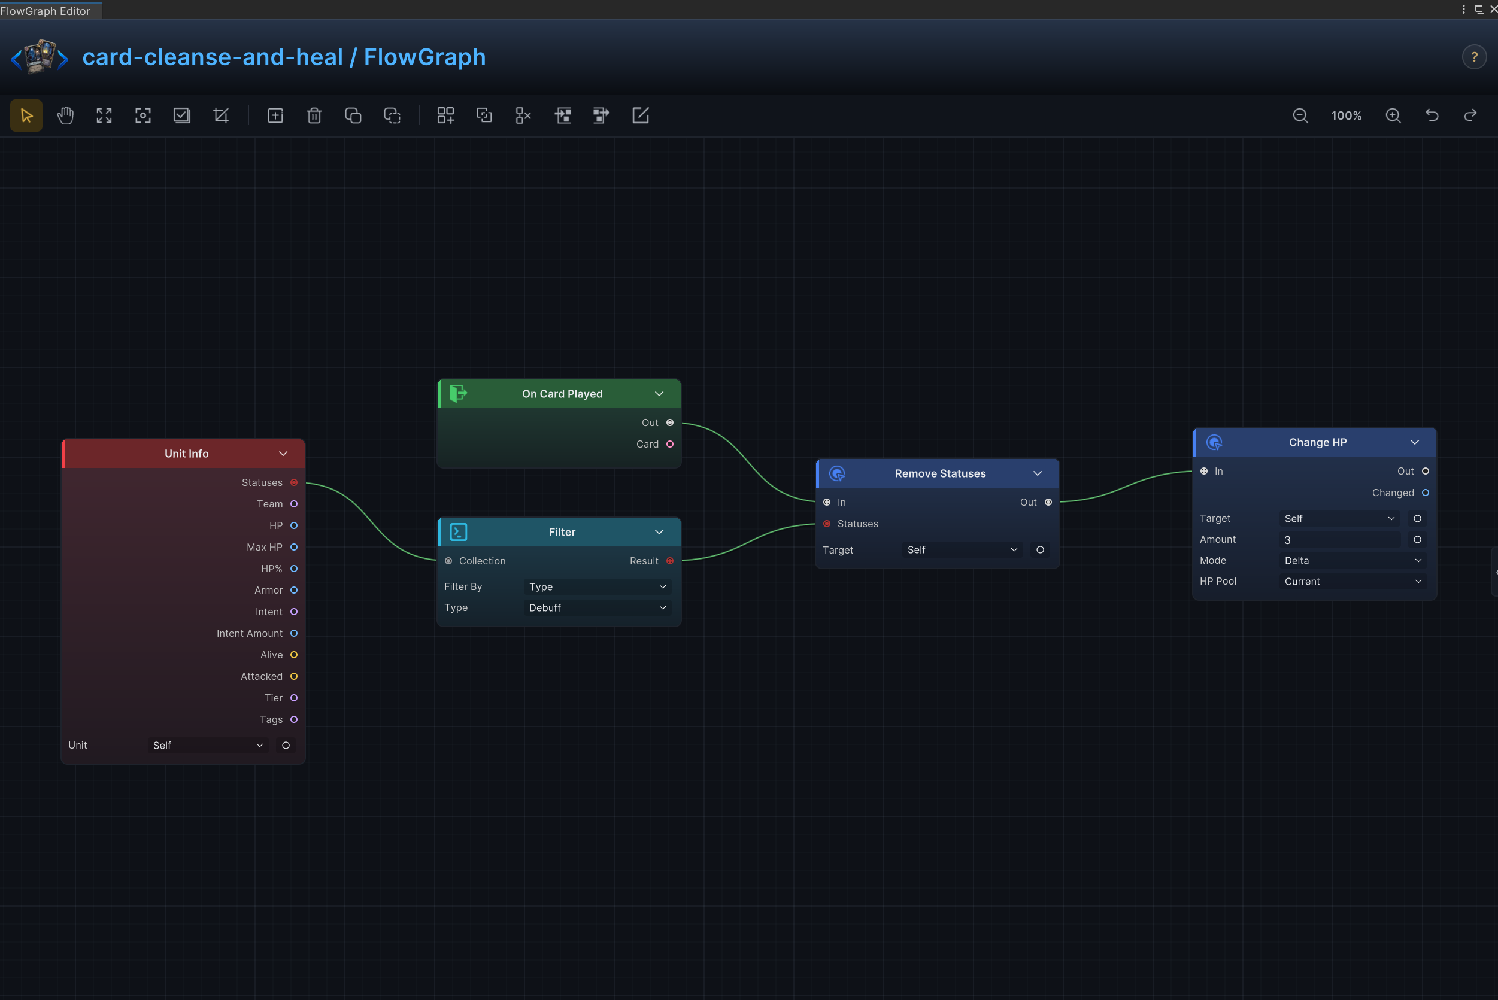The image size is (1498, 1000).
Task: Click the select-all checkbox toolbar icon
Action: (x=182, y=115)
